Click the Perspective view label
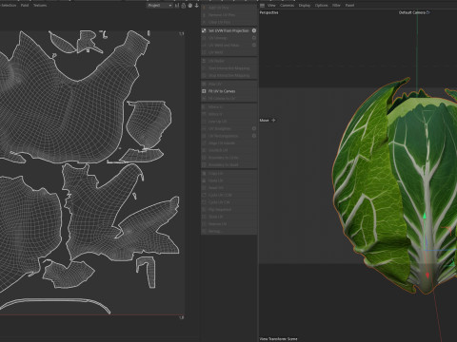457x342 pixels. click(268, 12)
